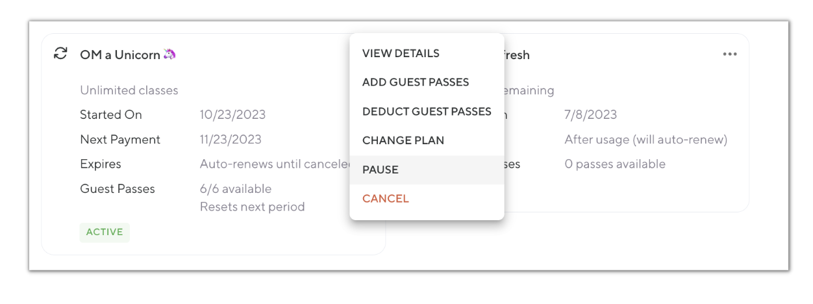Click the Next Payment date 11/23/2023

point(231,140)
